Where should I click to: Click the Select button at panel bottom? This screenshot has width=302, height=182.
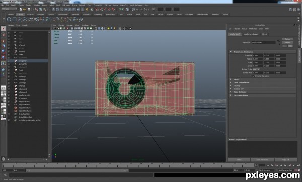[239, 160]
